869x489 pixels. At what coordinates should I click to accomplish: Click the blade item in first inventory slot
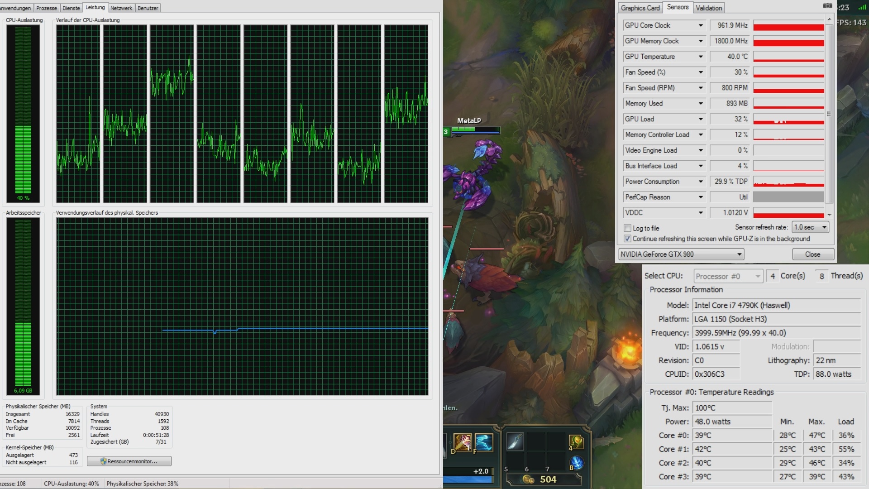pos(515,441)
